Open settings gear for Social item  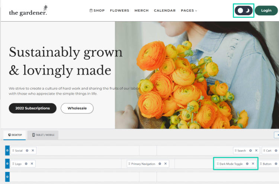tap(27, 151)
